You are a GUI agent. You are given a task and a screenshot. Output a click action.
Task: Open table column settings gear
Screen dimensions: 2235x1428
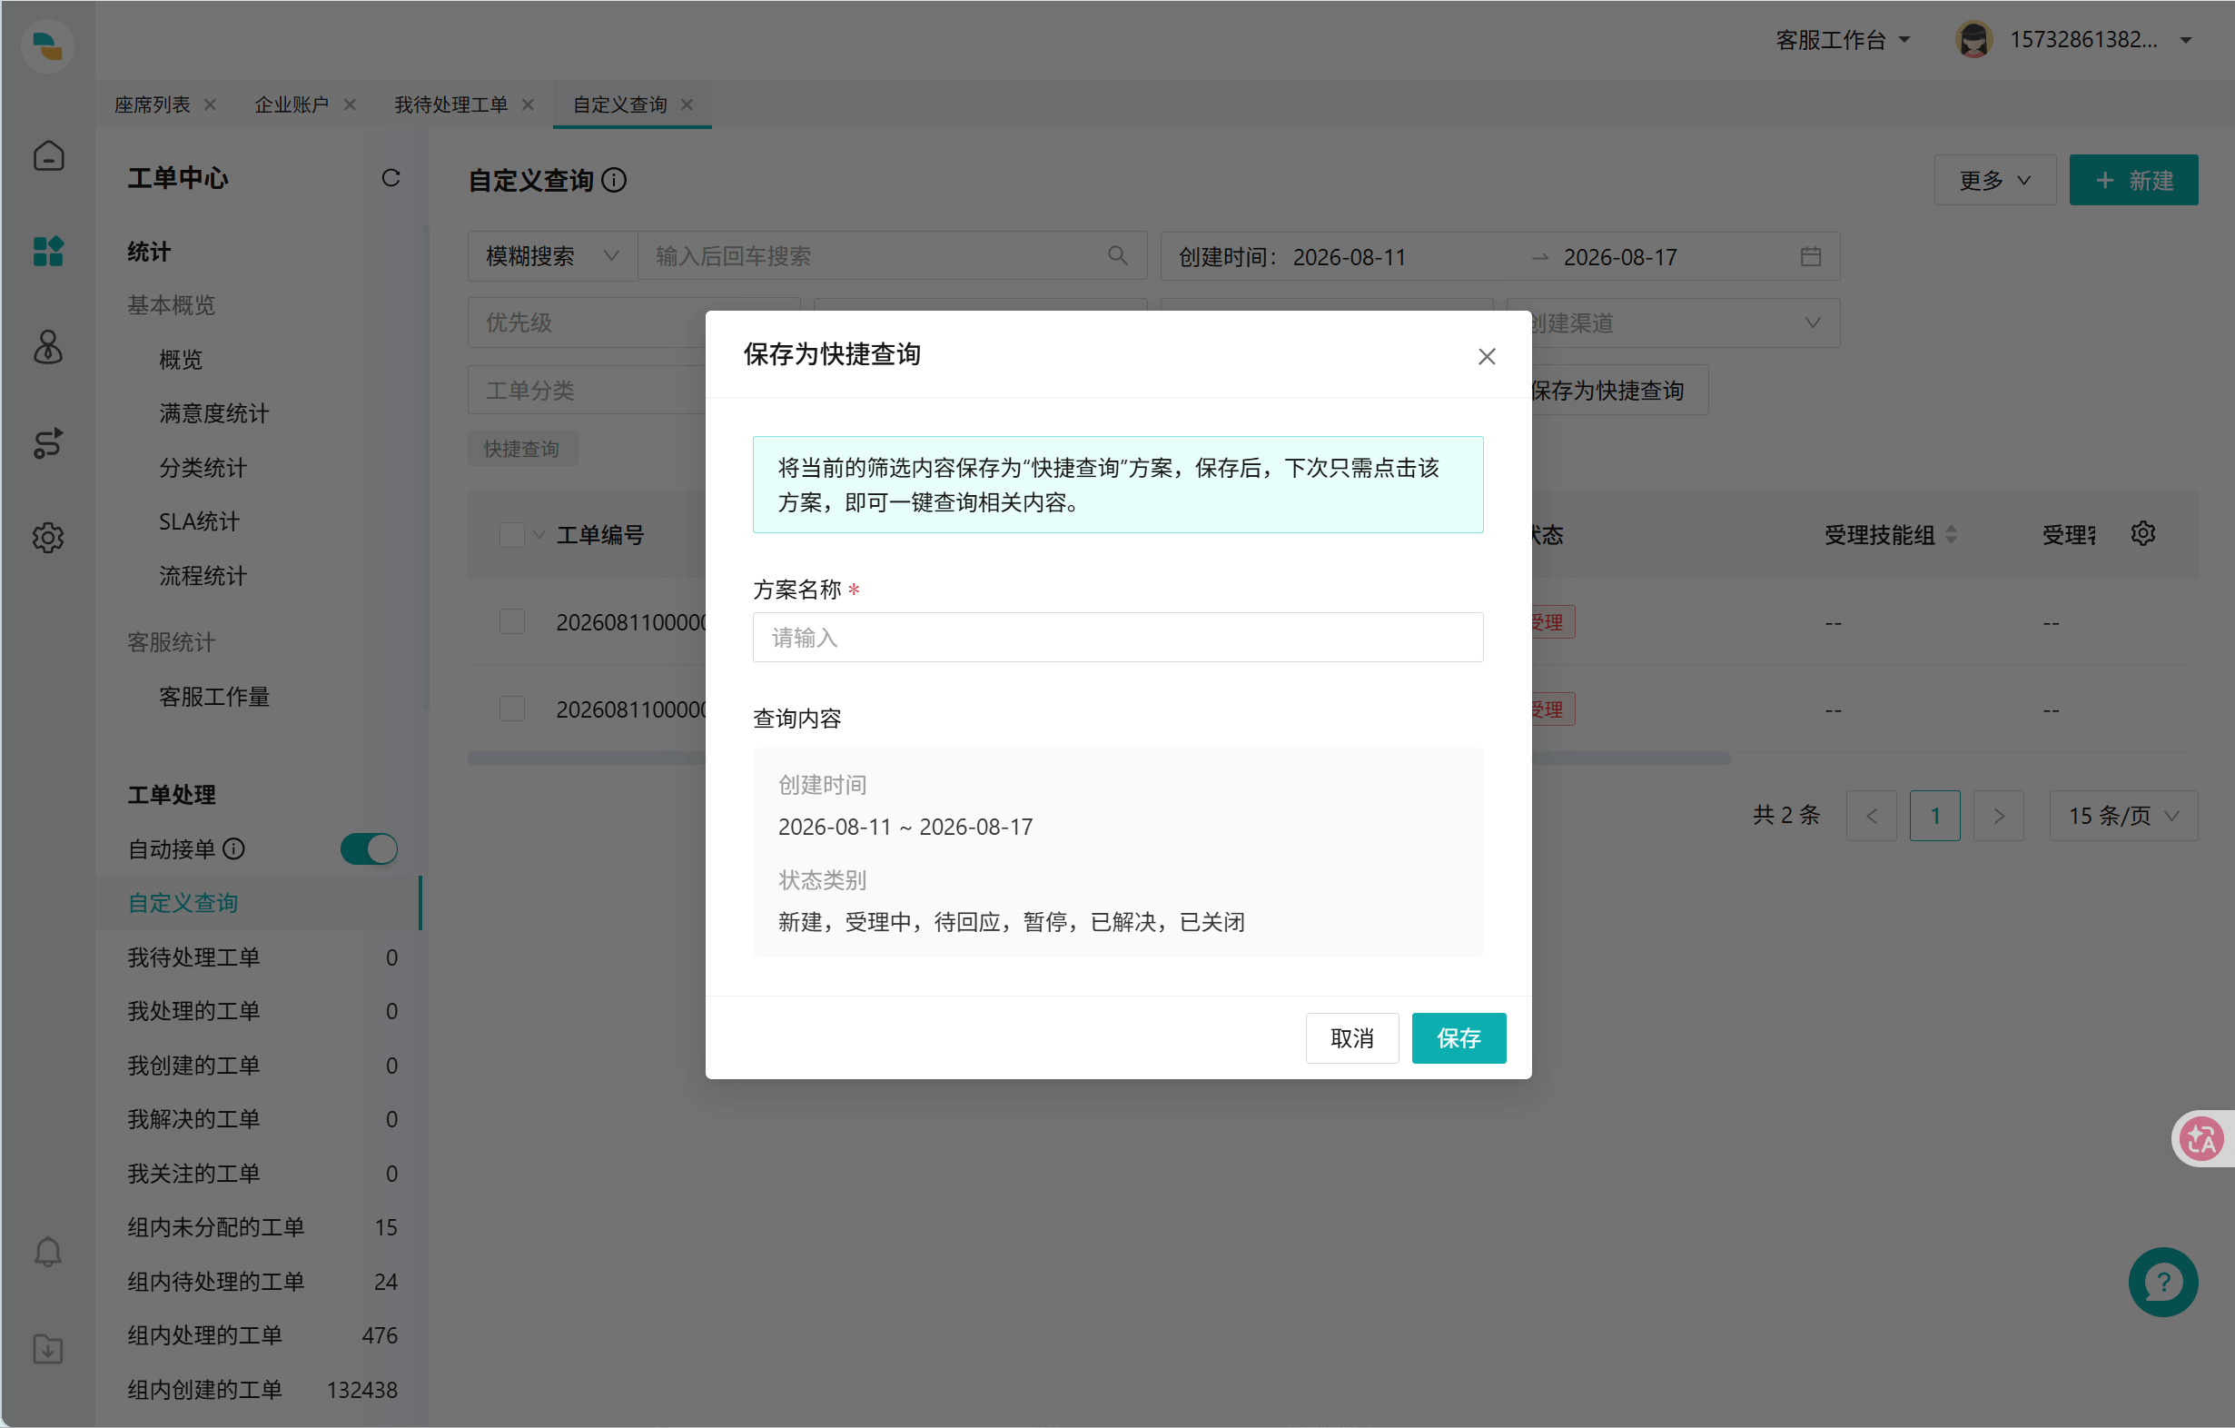click(2142, 534)
